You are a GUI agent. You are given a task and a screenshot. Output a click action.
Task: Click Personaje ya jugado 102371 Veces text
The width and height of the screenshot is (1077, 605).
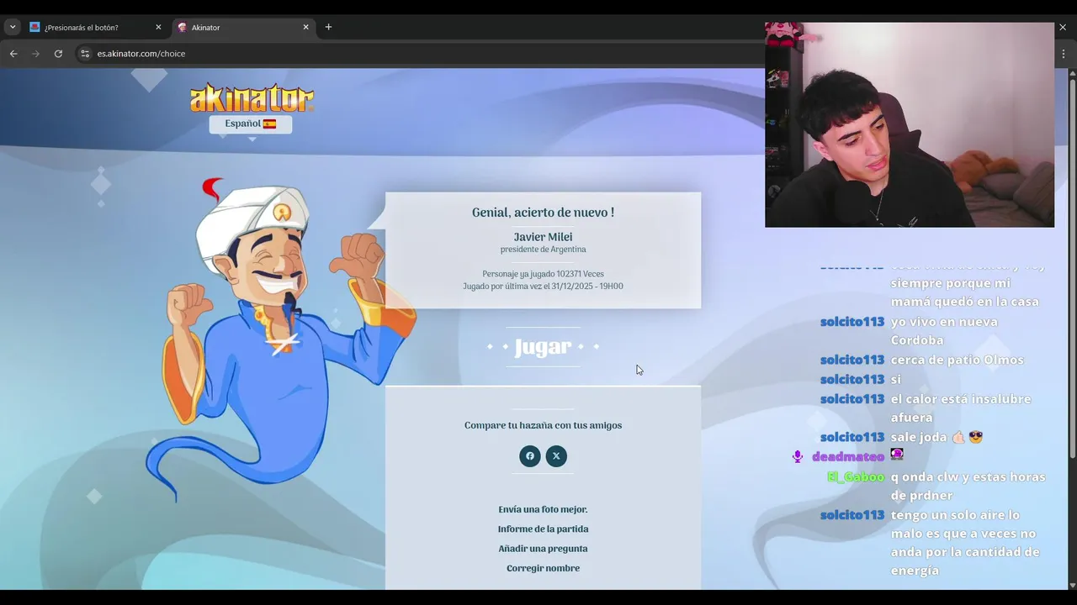tap(543, 274)
